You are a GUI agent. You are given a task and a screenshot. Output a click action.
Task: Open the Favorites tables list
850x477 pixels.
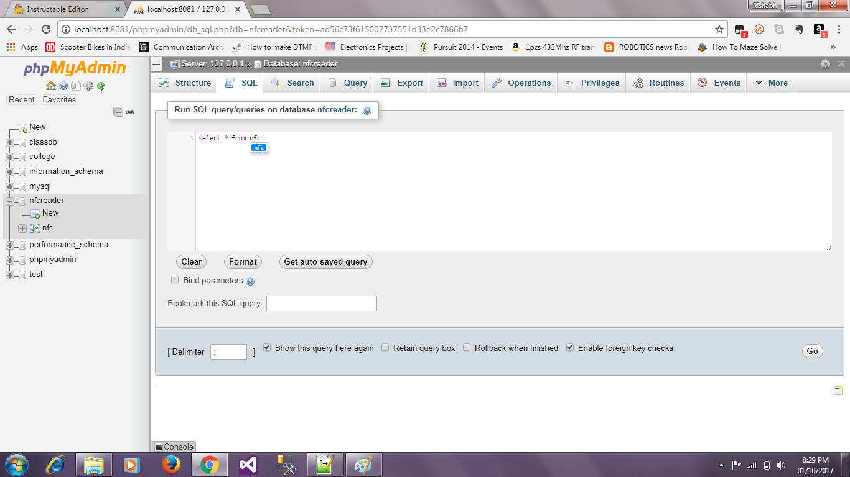(x=59, y=99)
